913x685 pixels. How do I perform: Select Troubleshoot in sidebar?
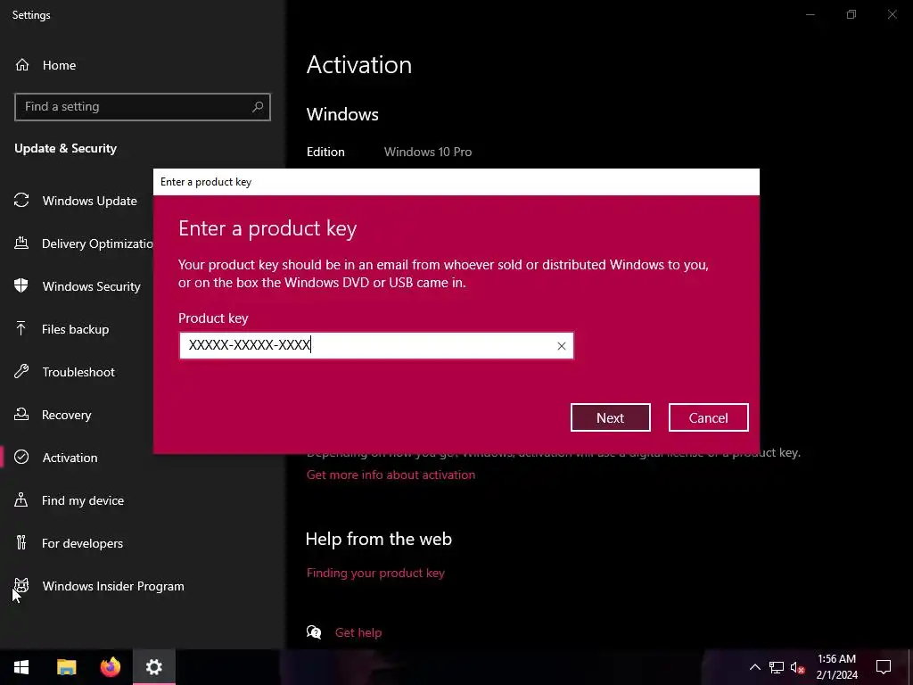78,372
